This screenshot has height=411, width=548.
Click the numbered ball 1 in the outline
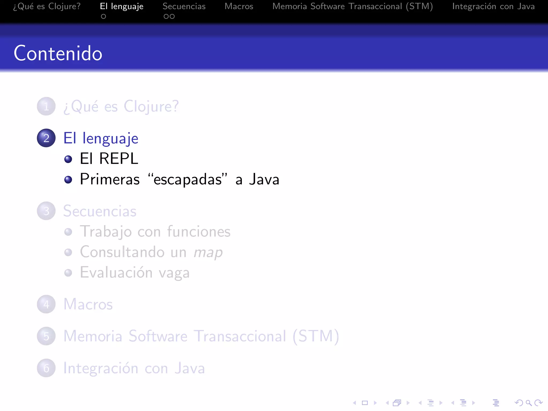pos(46,106)
